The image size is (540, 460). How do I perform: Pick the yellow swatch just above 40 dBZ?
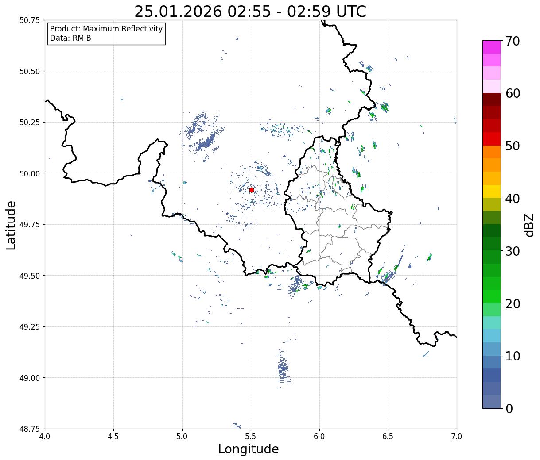click(x=492, y=192)
